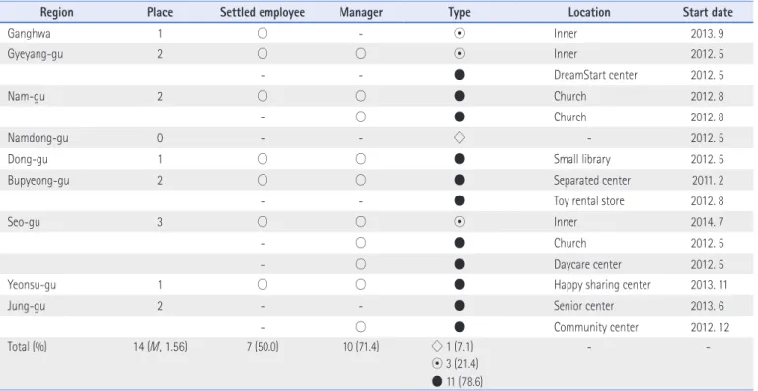Click the Happy sharing center location text

[602, 285]
